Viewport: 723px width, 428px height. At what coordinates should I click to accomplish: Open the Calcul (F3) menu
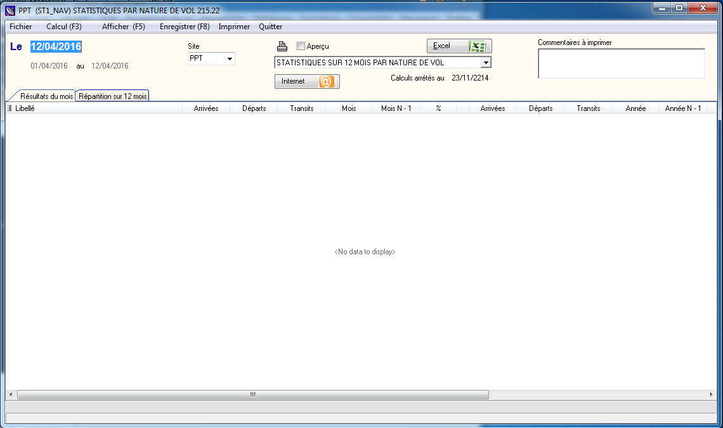63,27
